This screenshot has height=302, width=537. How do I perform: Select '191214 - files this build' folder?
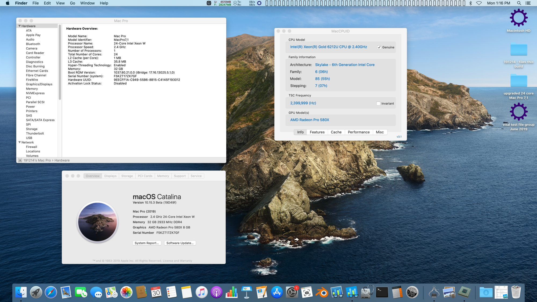tap(518, 55)
